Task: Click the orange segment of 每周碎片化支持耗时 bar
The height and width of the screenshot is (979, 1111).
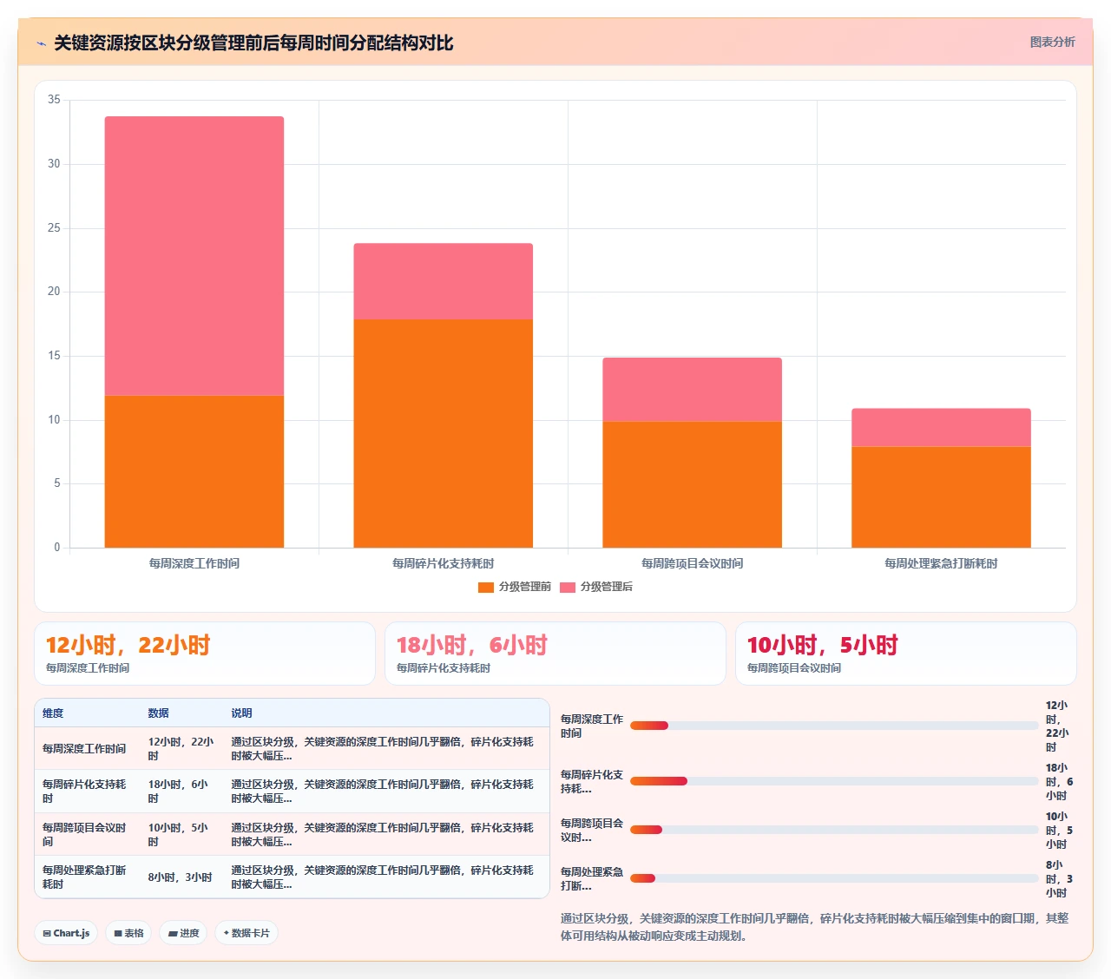Action: click(x=444, y=433)
